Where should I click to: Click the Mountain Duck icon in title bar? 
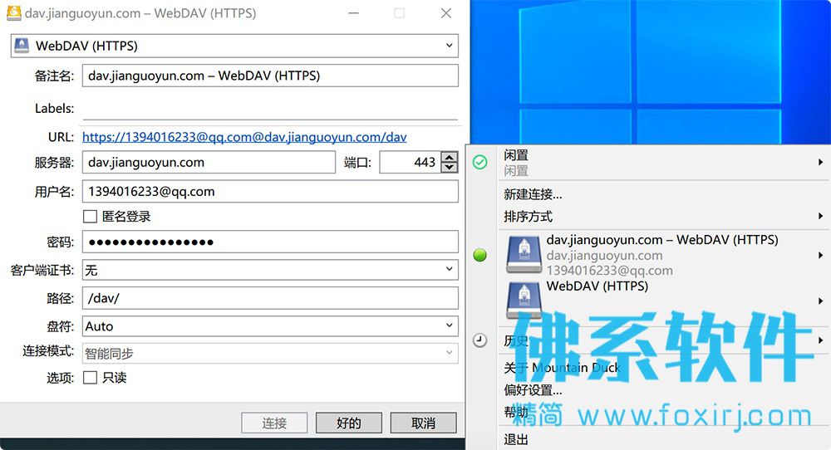(14, 12)
